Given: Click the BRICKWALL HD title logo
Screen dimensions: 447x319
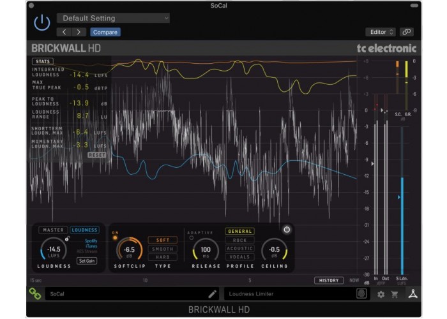Looking at the screenshot, I should pyautogui.click(x=66, y=48).
